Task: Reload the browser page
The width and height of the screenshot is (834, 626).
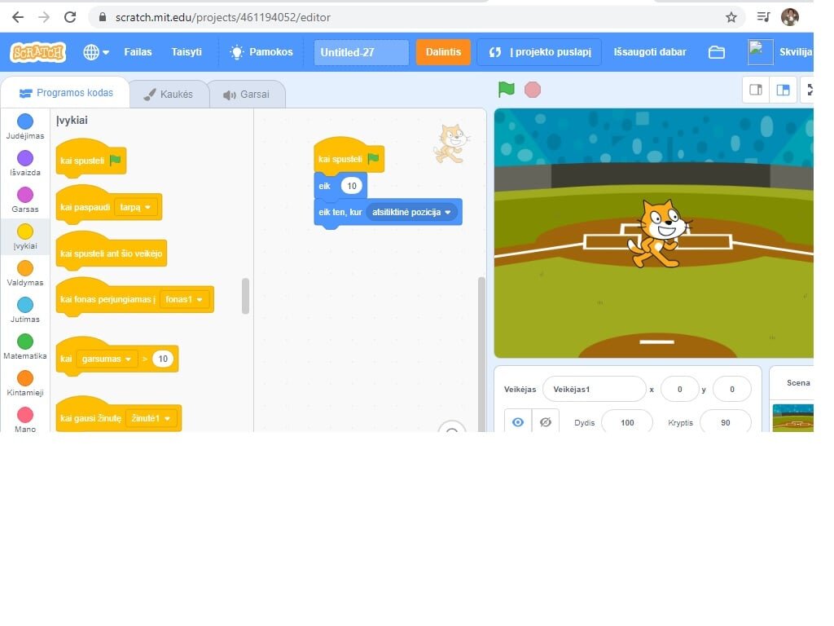Action: coord(70,17)
